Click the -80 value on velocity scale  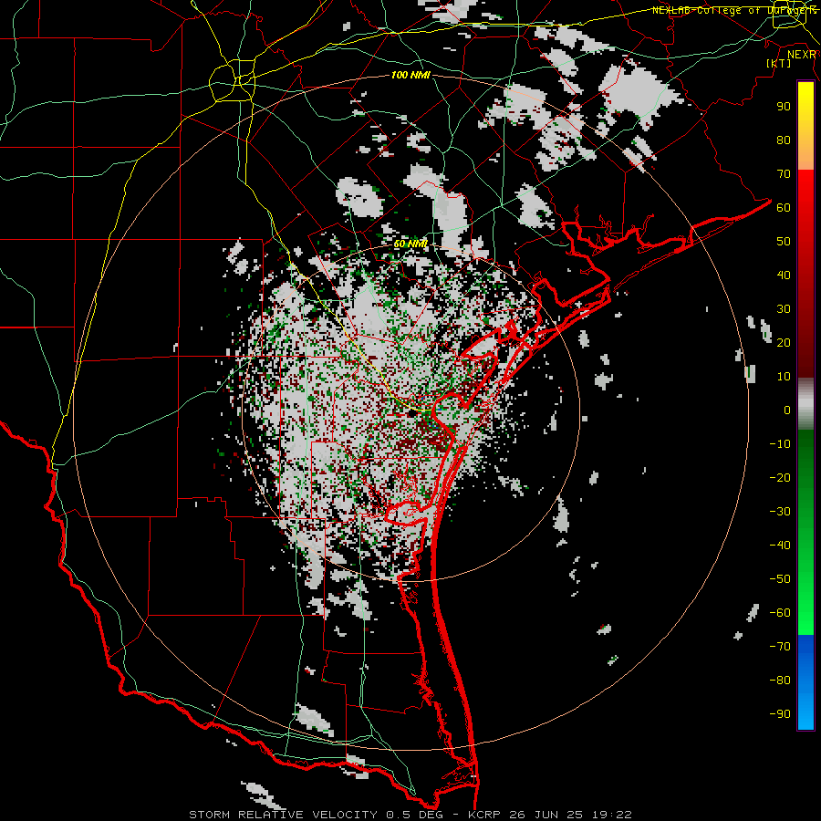[780, 681]
